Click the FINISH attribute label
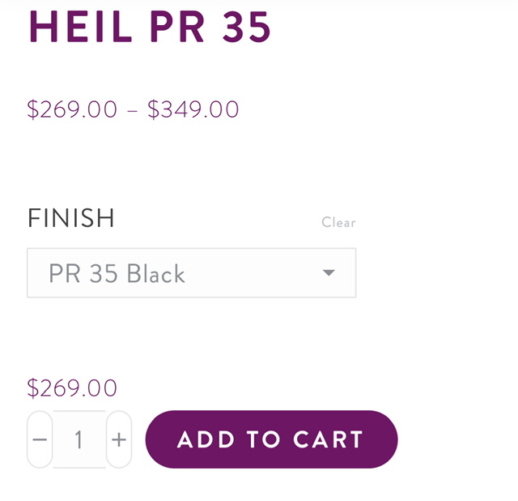Viewport: 518px width, 501px height. (71, 218)
